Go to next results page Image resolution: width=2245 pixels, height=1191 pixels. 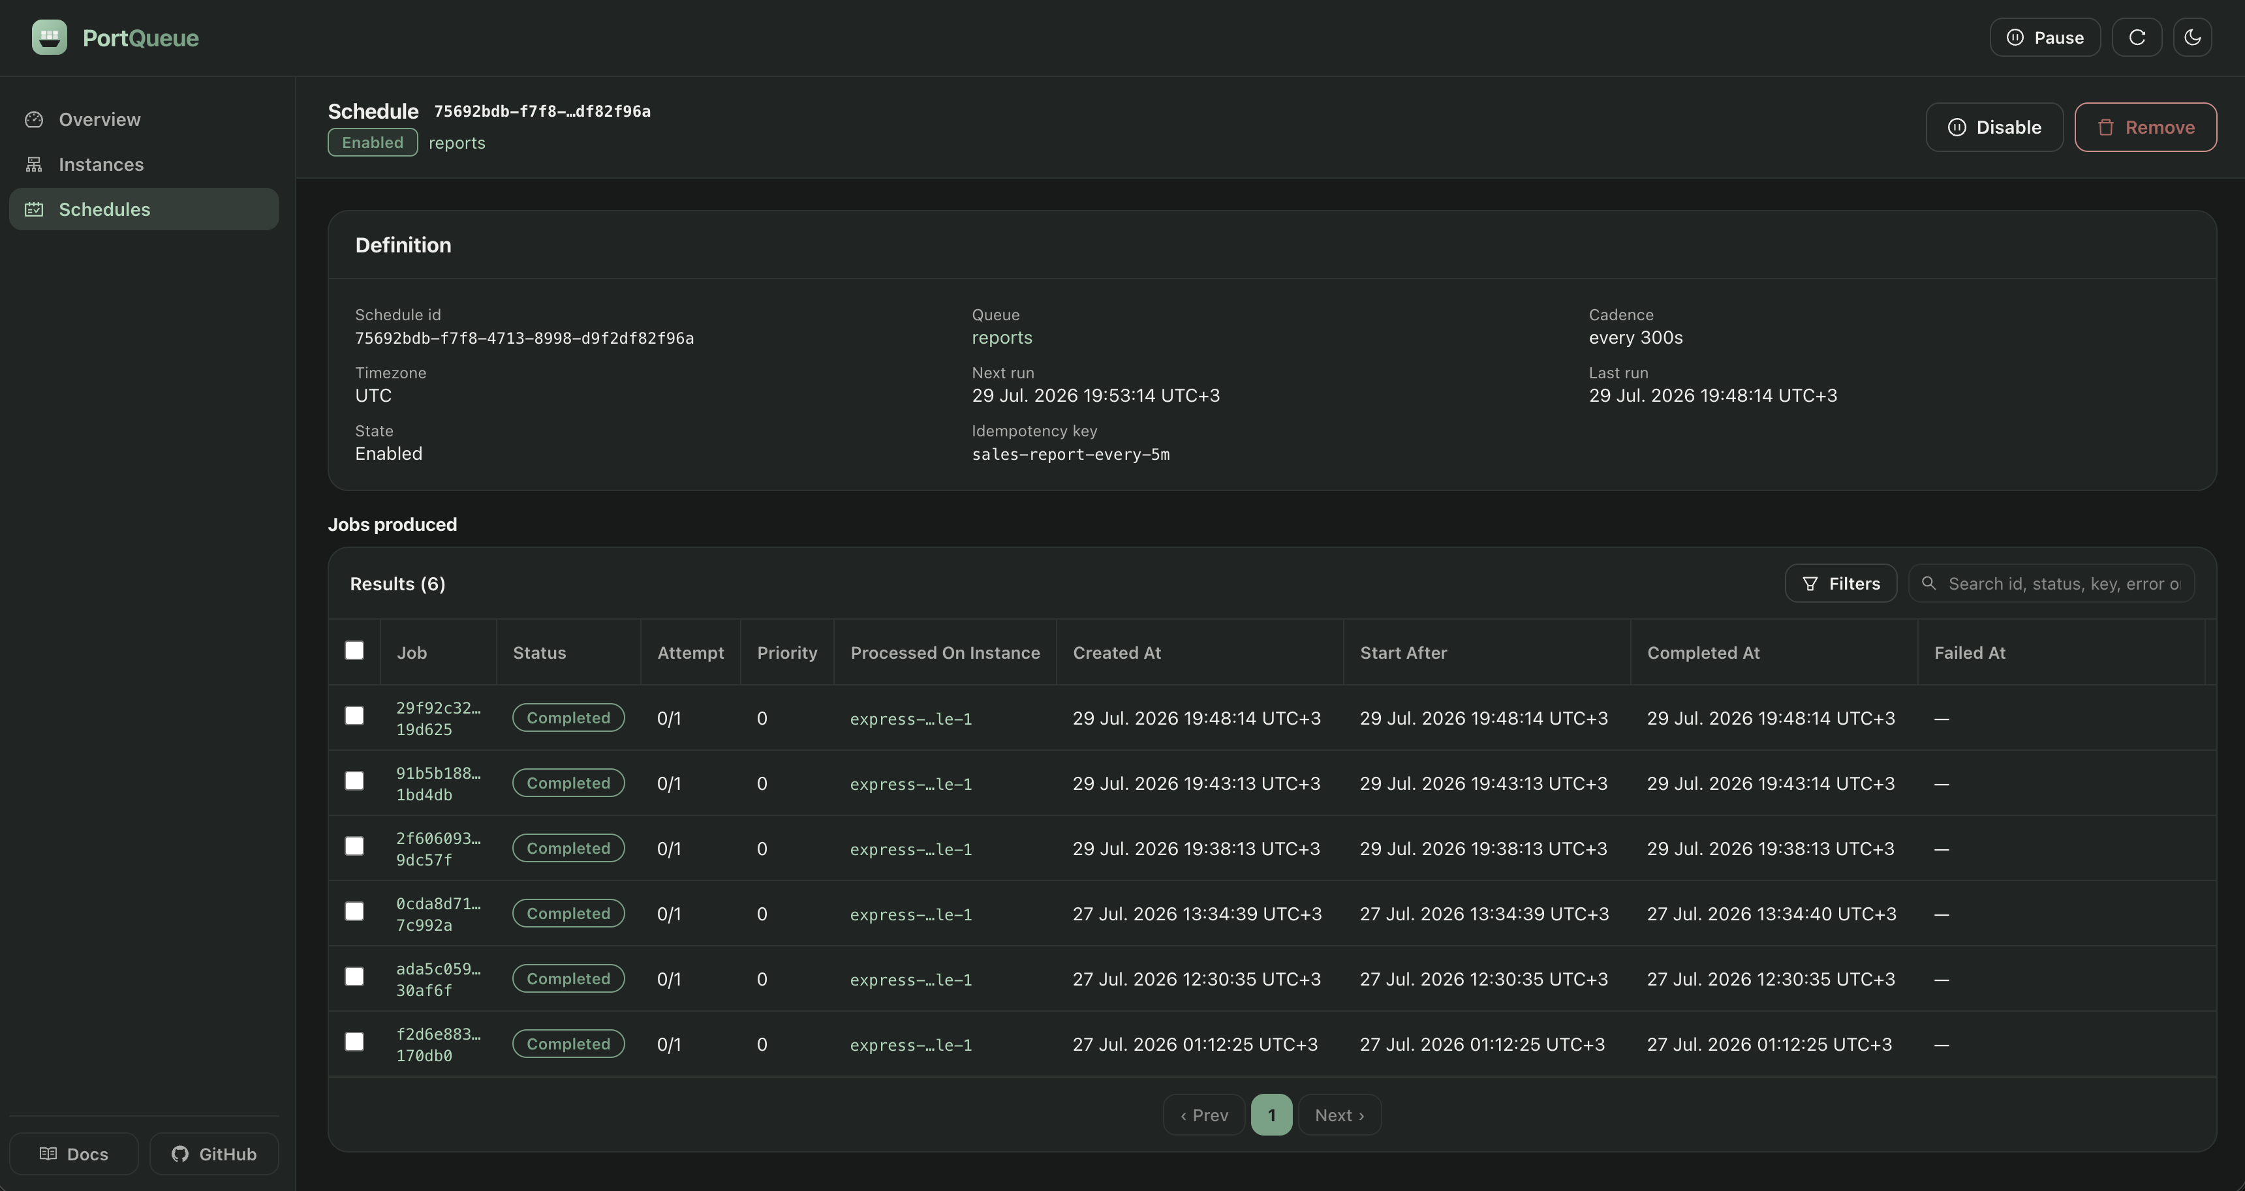click(1340, 1115)
